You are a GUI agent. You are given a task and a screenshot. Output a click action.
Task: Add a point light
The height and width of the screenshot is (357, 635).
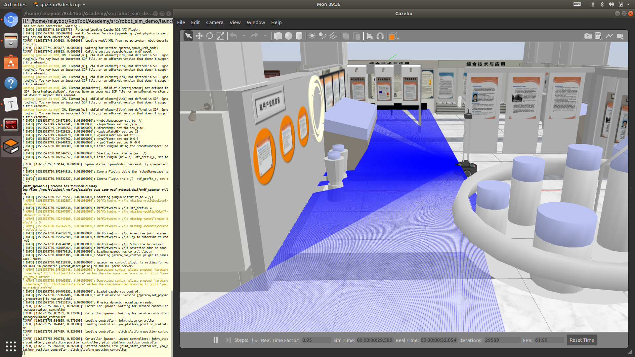click(312, 36)
